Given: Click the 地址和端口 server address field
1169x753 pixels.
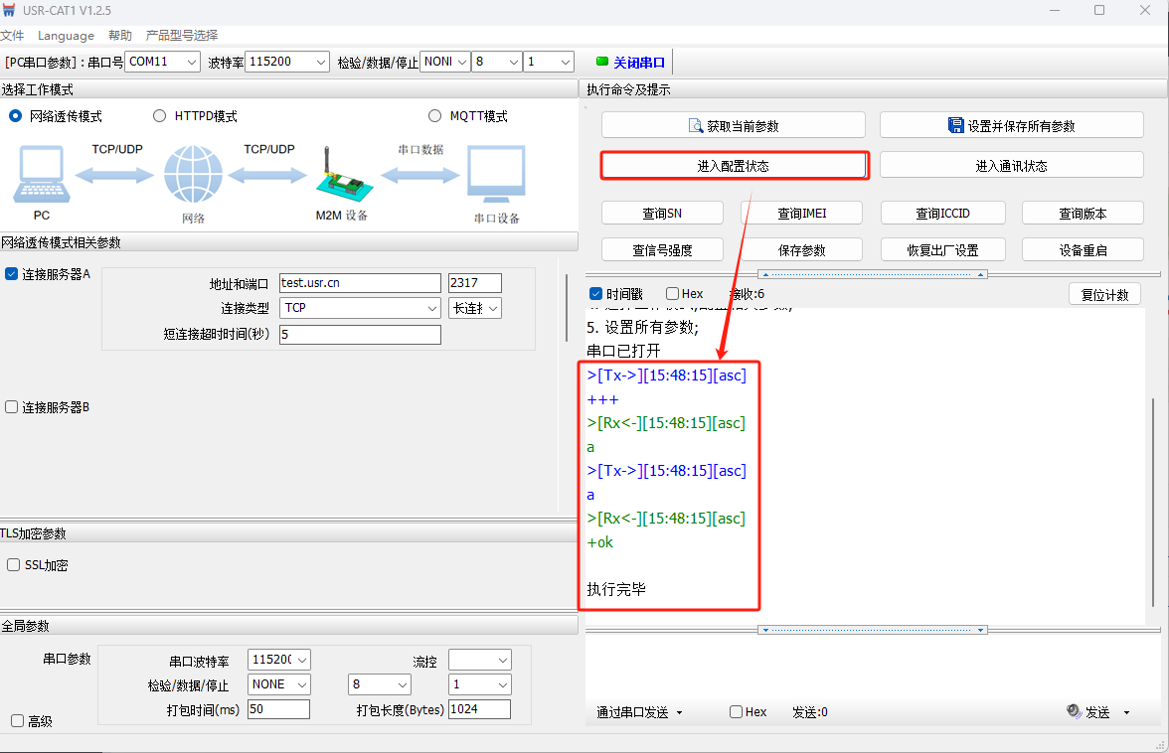Looking at the screenshot, I should click(359, 283).
